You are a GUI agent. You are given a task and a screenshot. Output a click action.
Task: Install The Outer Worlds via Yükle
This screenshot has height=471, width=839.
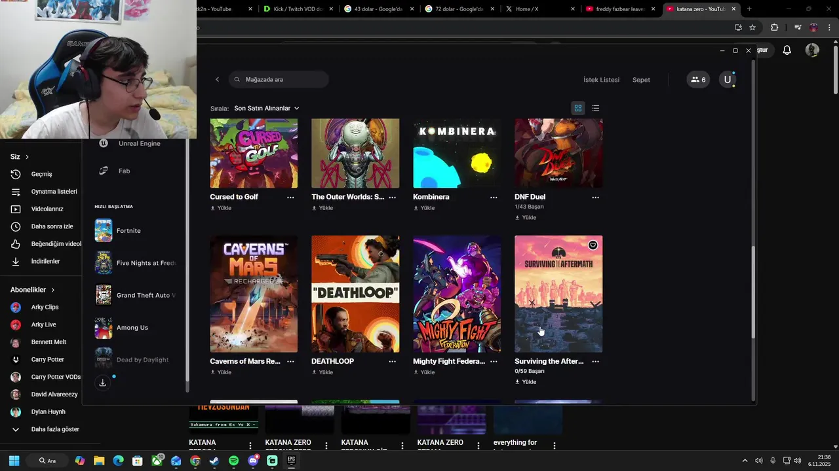click(322, 208)
